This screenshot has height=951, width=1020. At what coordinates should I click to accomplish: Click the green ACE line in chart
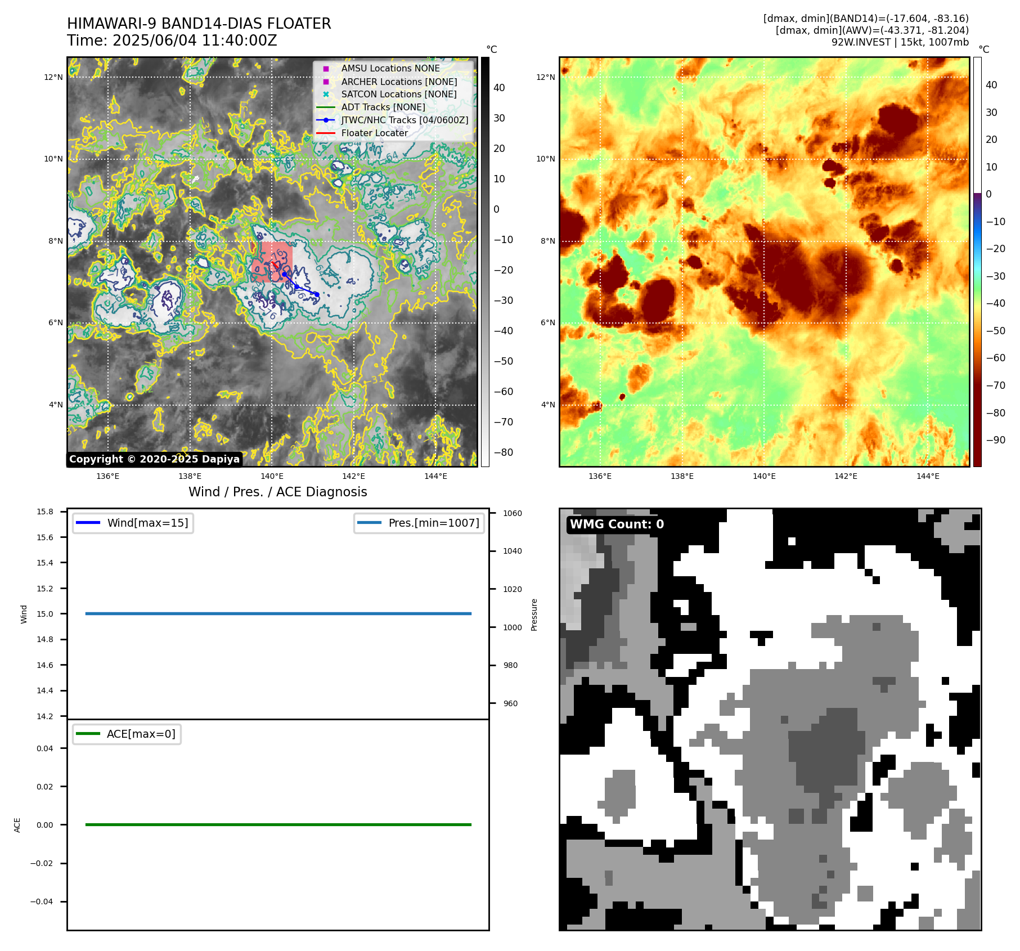[x=278, y=824]
